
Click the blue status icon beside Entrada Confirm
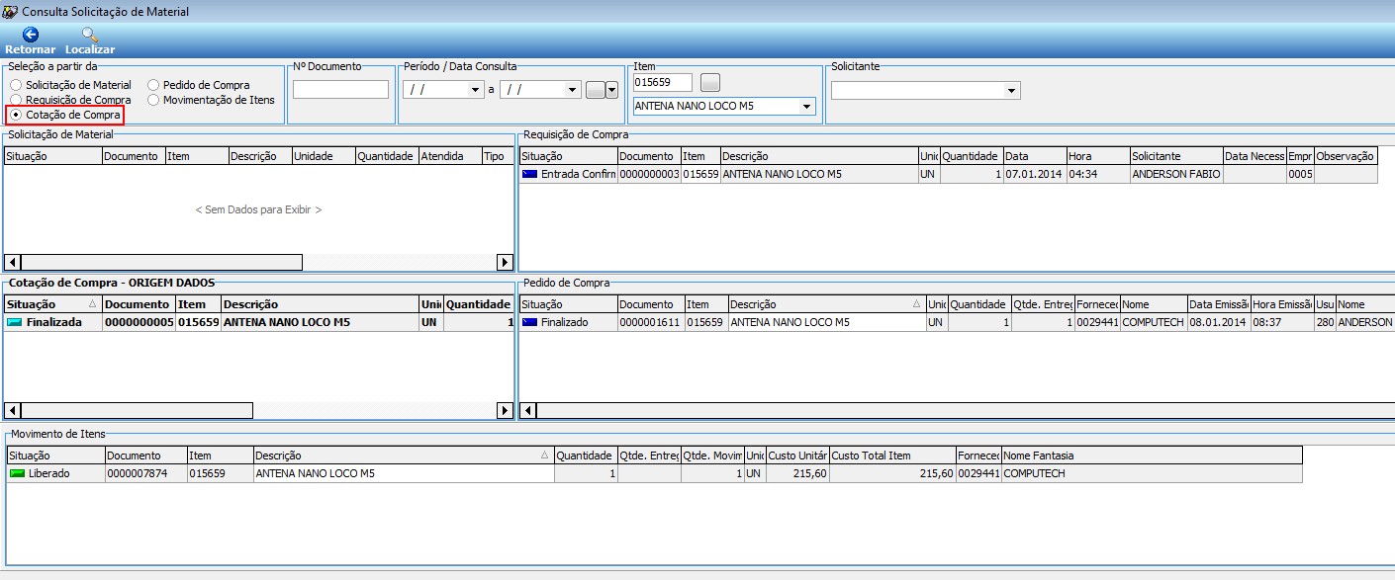(529, 174)
